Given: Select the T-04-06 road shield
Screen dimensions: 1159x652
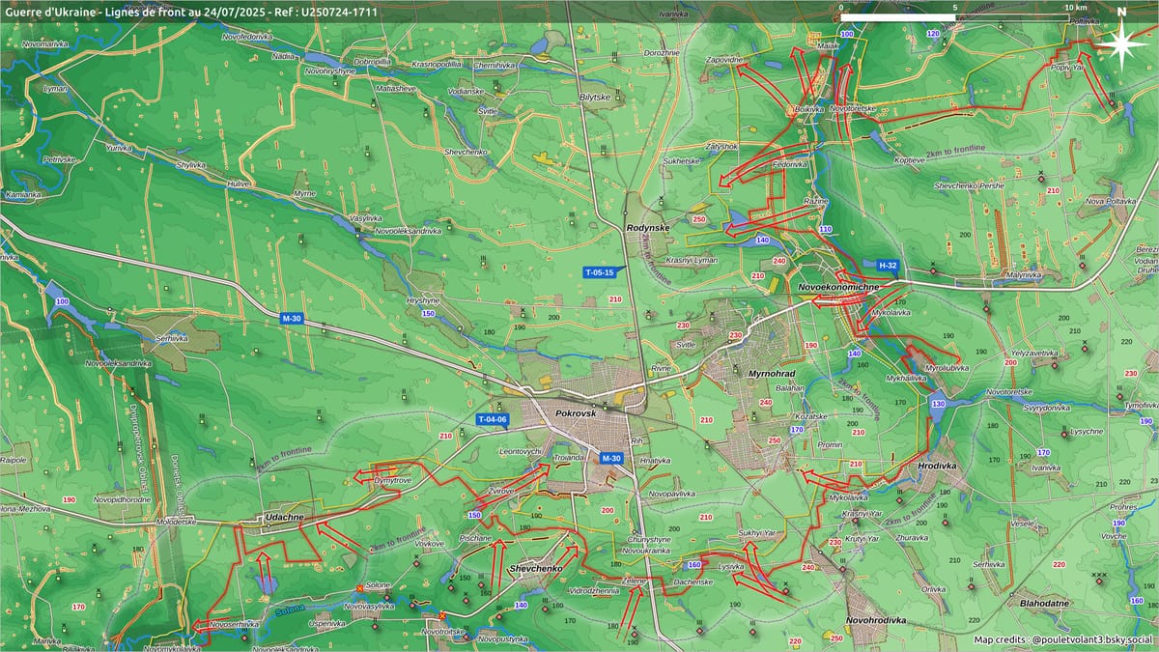Looking at the screenshot, I should [493, 419].
